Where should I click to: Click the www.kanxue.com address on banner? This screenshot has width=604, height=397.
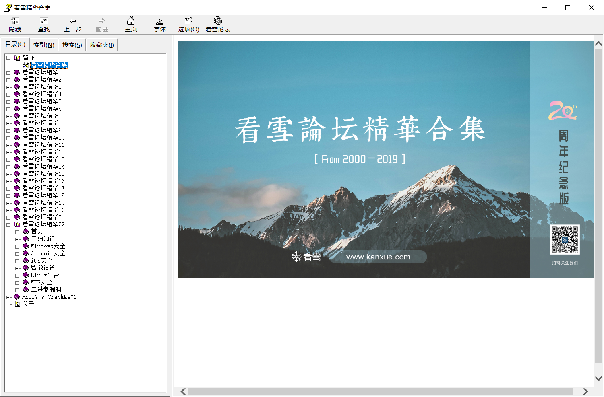tap(378, 257)
